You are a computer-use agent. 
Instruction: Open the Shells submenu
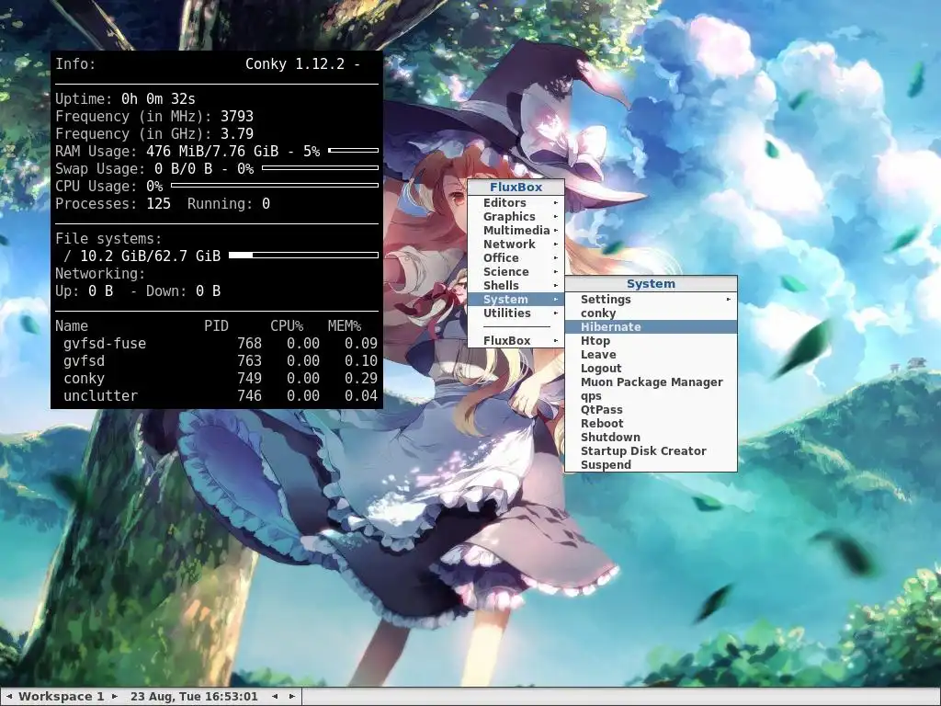pos(516,286)
